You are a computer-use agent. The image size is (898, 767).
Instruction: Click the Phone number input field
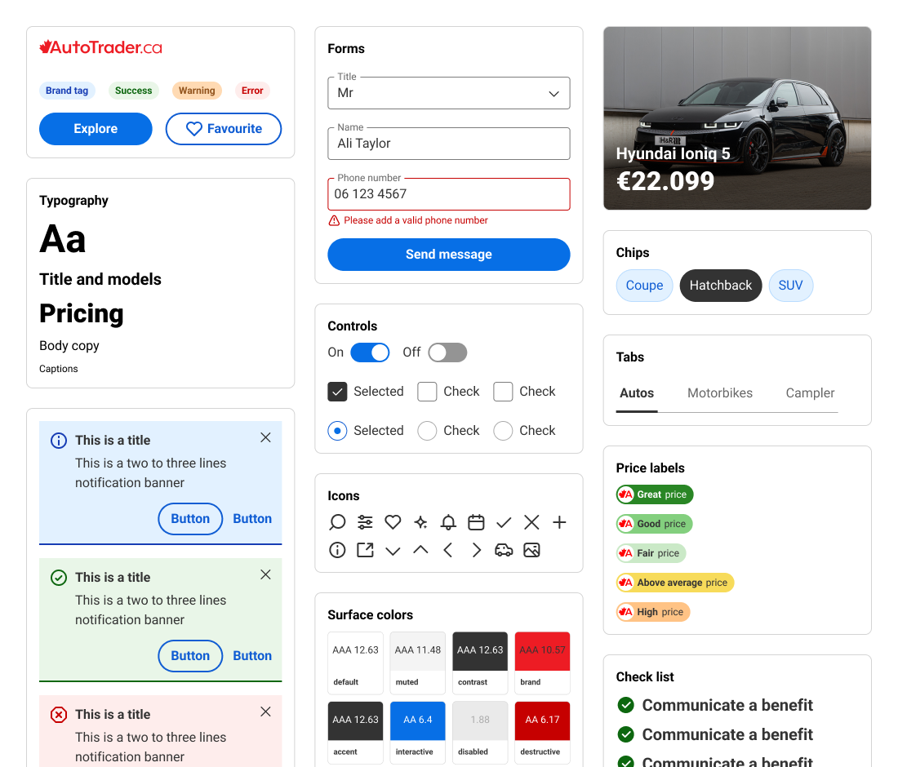tap(449, 194)
